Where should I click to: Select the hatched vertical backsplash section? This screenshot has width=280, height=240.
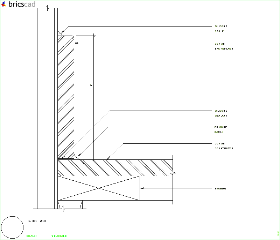pyautogui.click(x=65, y=98)
